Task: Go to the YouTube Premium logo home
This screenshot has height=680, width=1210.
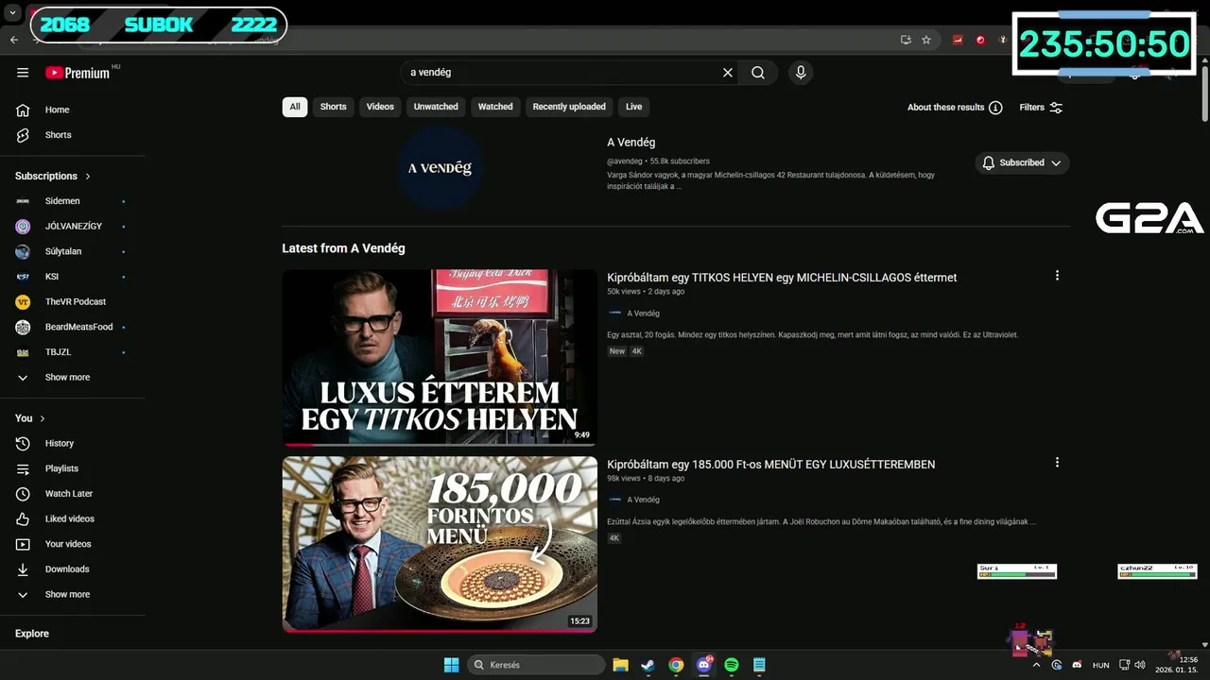Action: click(78, 73)
